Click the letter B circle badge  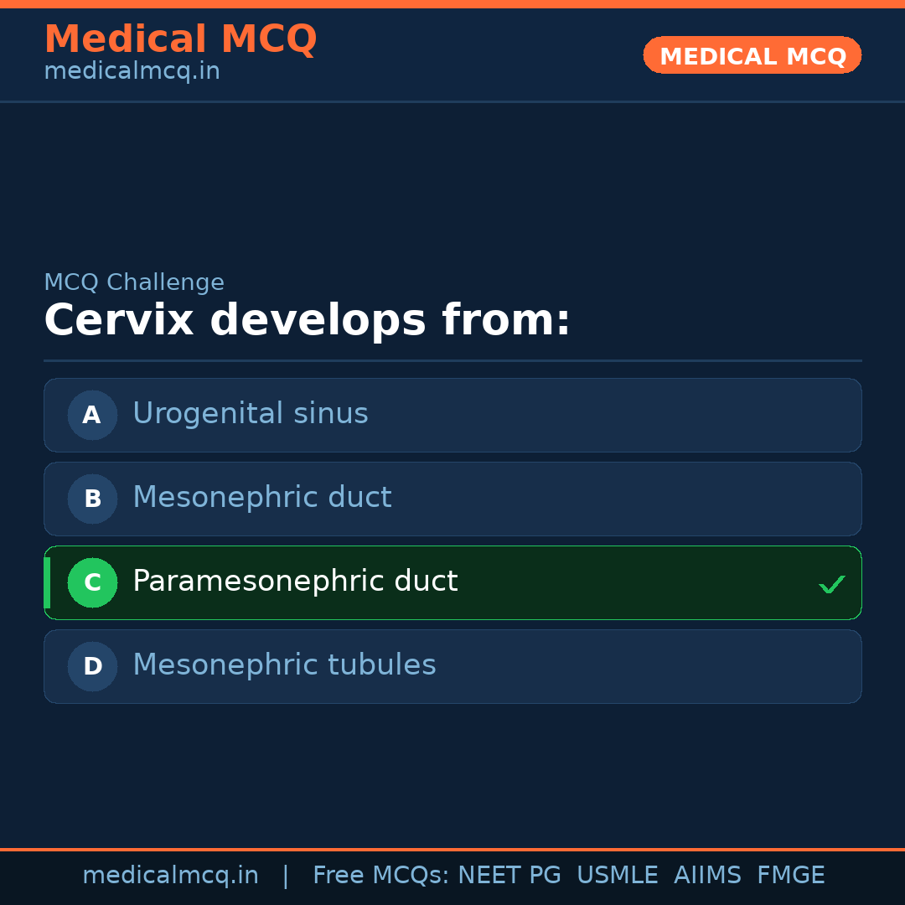pyautogui.click(x=92, y=499)
